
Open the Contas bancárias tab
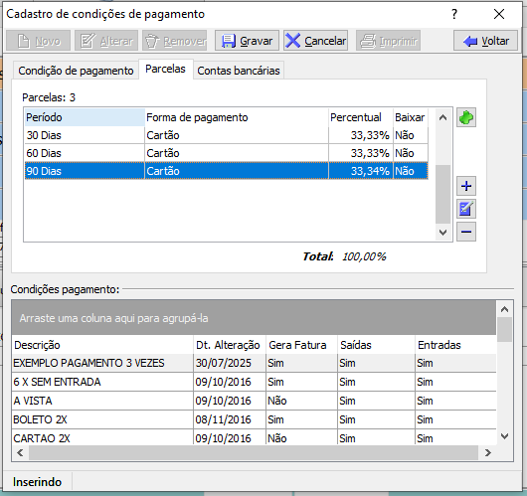[x=239, y=71]
